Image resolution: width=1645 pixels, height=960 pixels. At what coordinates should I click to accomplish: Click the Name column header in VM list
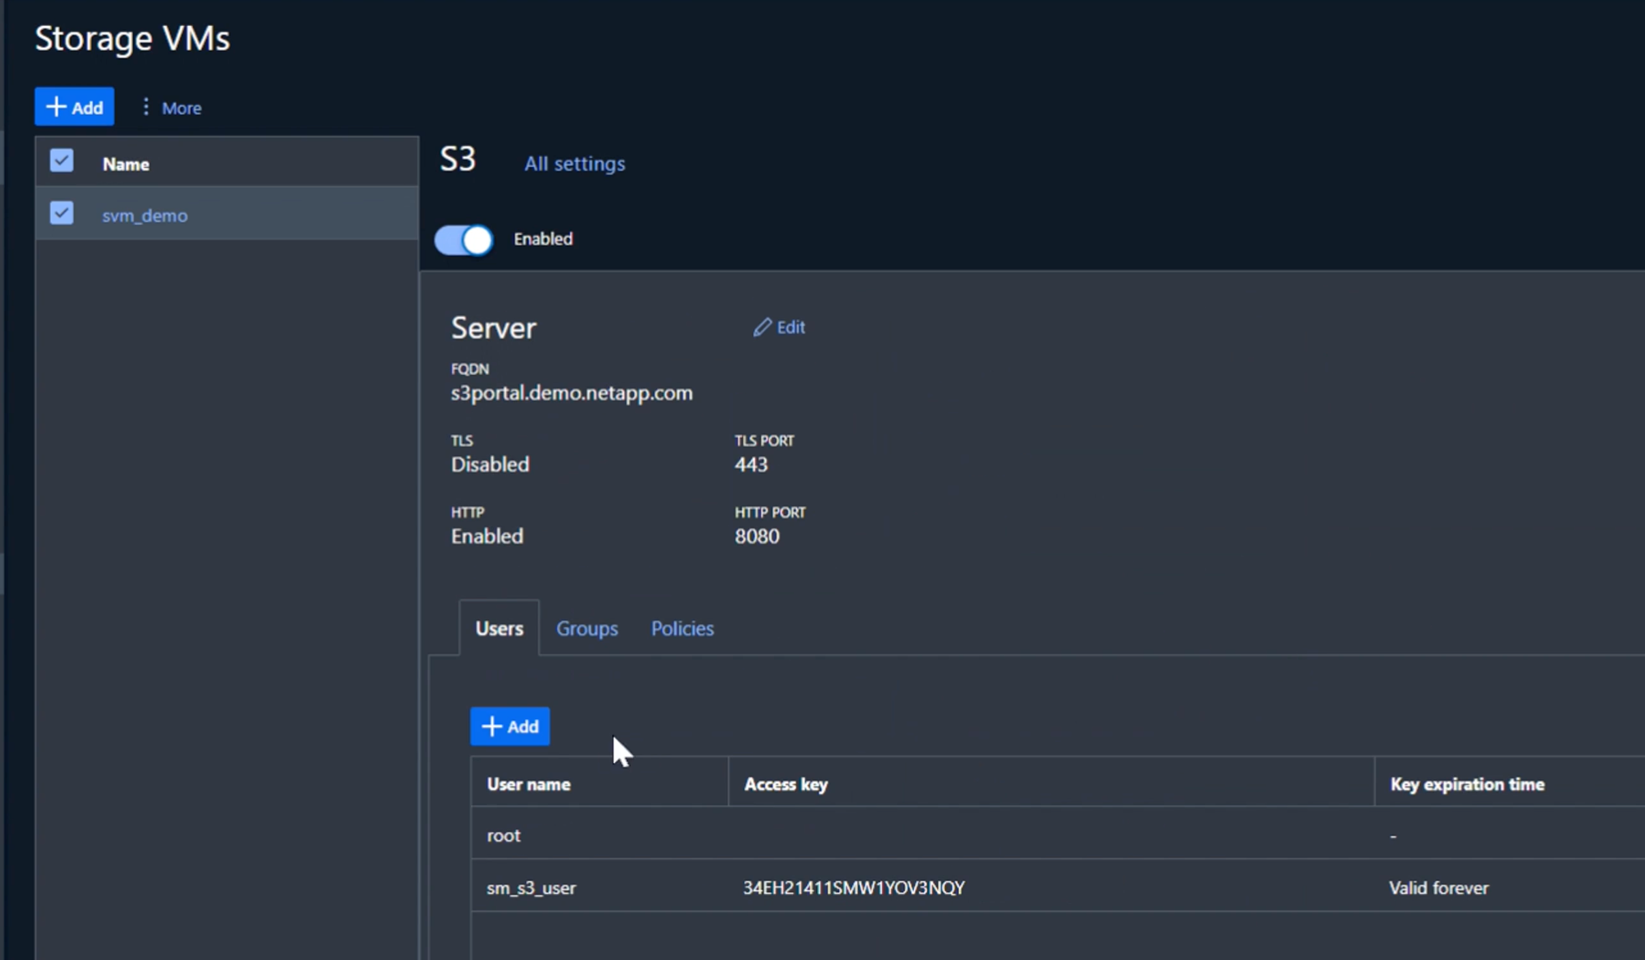(x=126, y=164)
